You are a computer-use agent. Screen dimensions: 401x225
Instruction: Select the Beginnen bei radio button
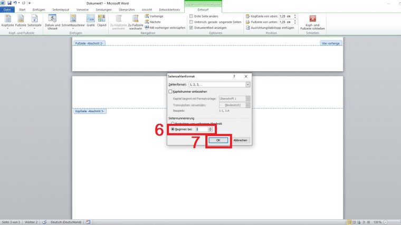click(173, 129)
